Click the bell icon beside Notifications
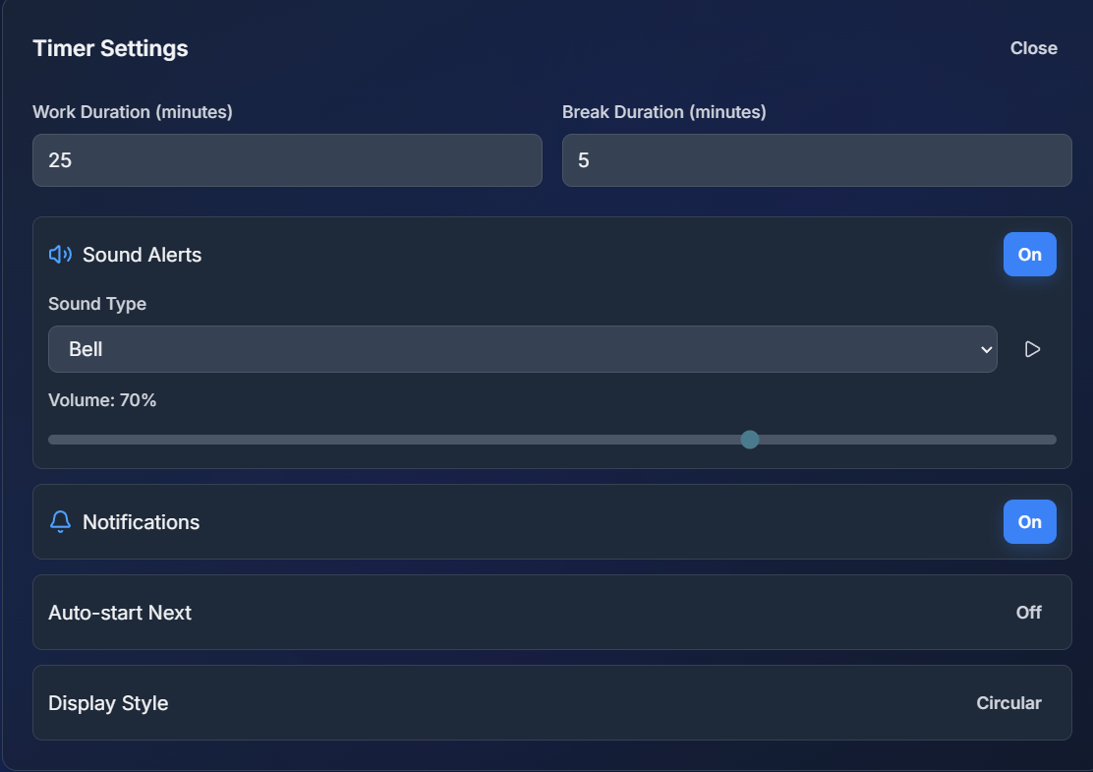Screen dimensions: 1093x772 59,522
